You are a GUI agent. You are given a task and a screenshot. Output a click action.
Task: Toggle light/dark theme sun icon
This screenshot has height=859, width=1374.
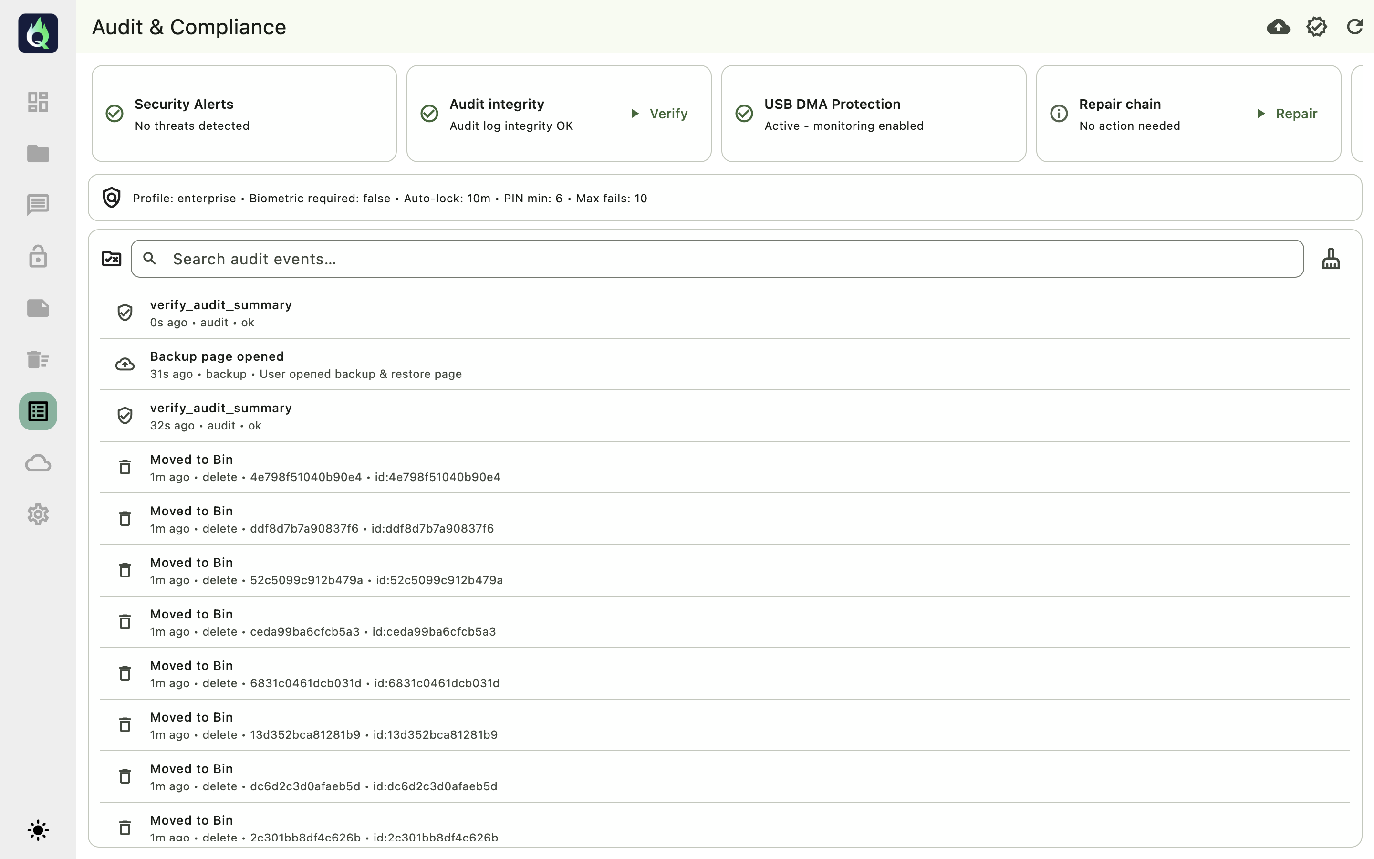(38, 830)
